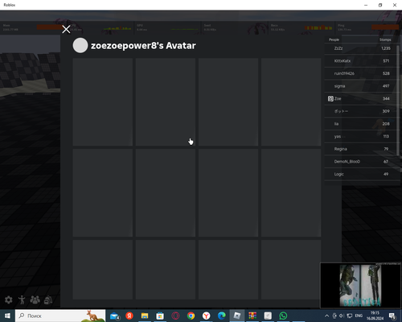Show hidden system tray icons

326,316
